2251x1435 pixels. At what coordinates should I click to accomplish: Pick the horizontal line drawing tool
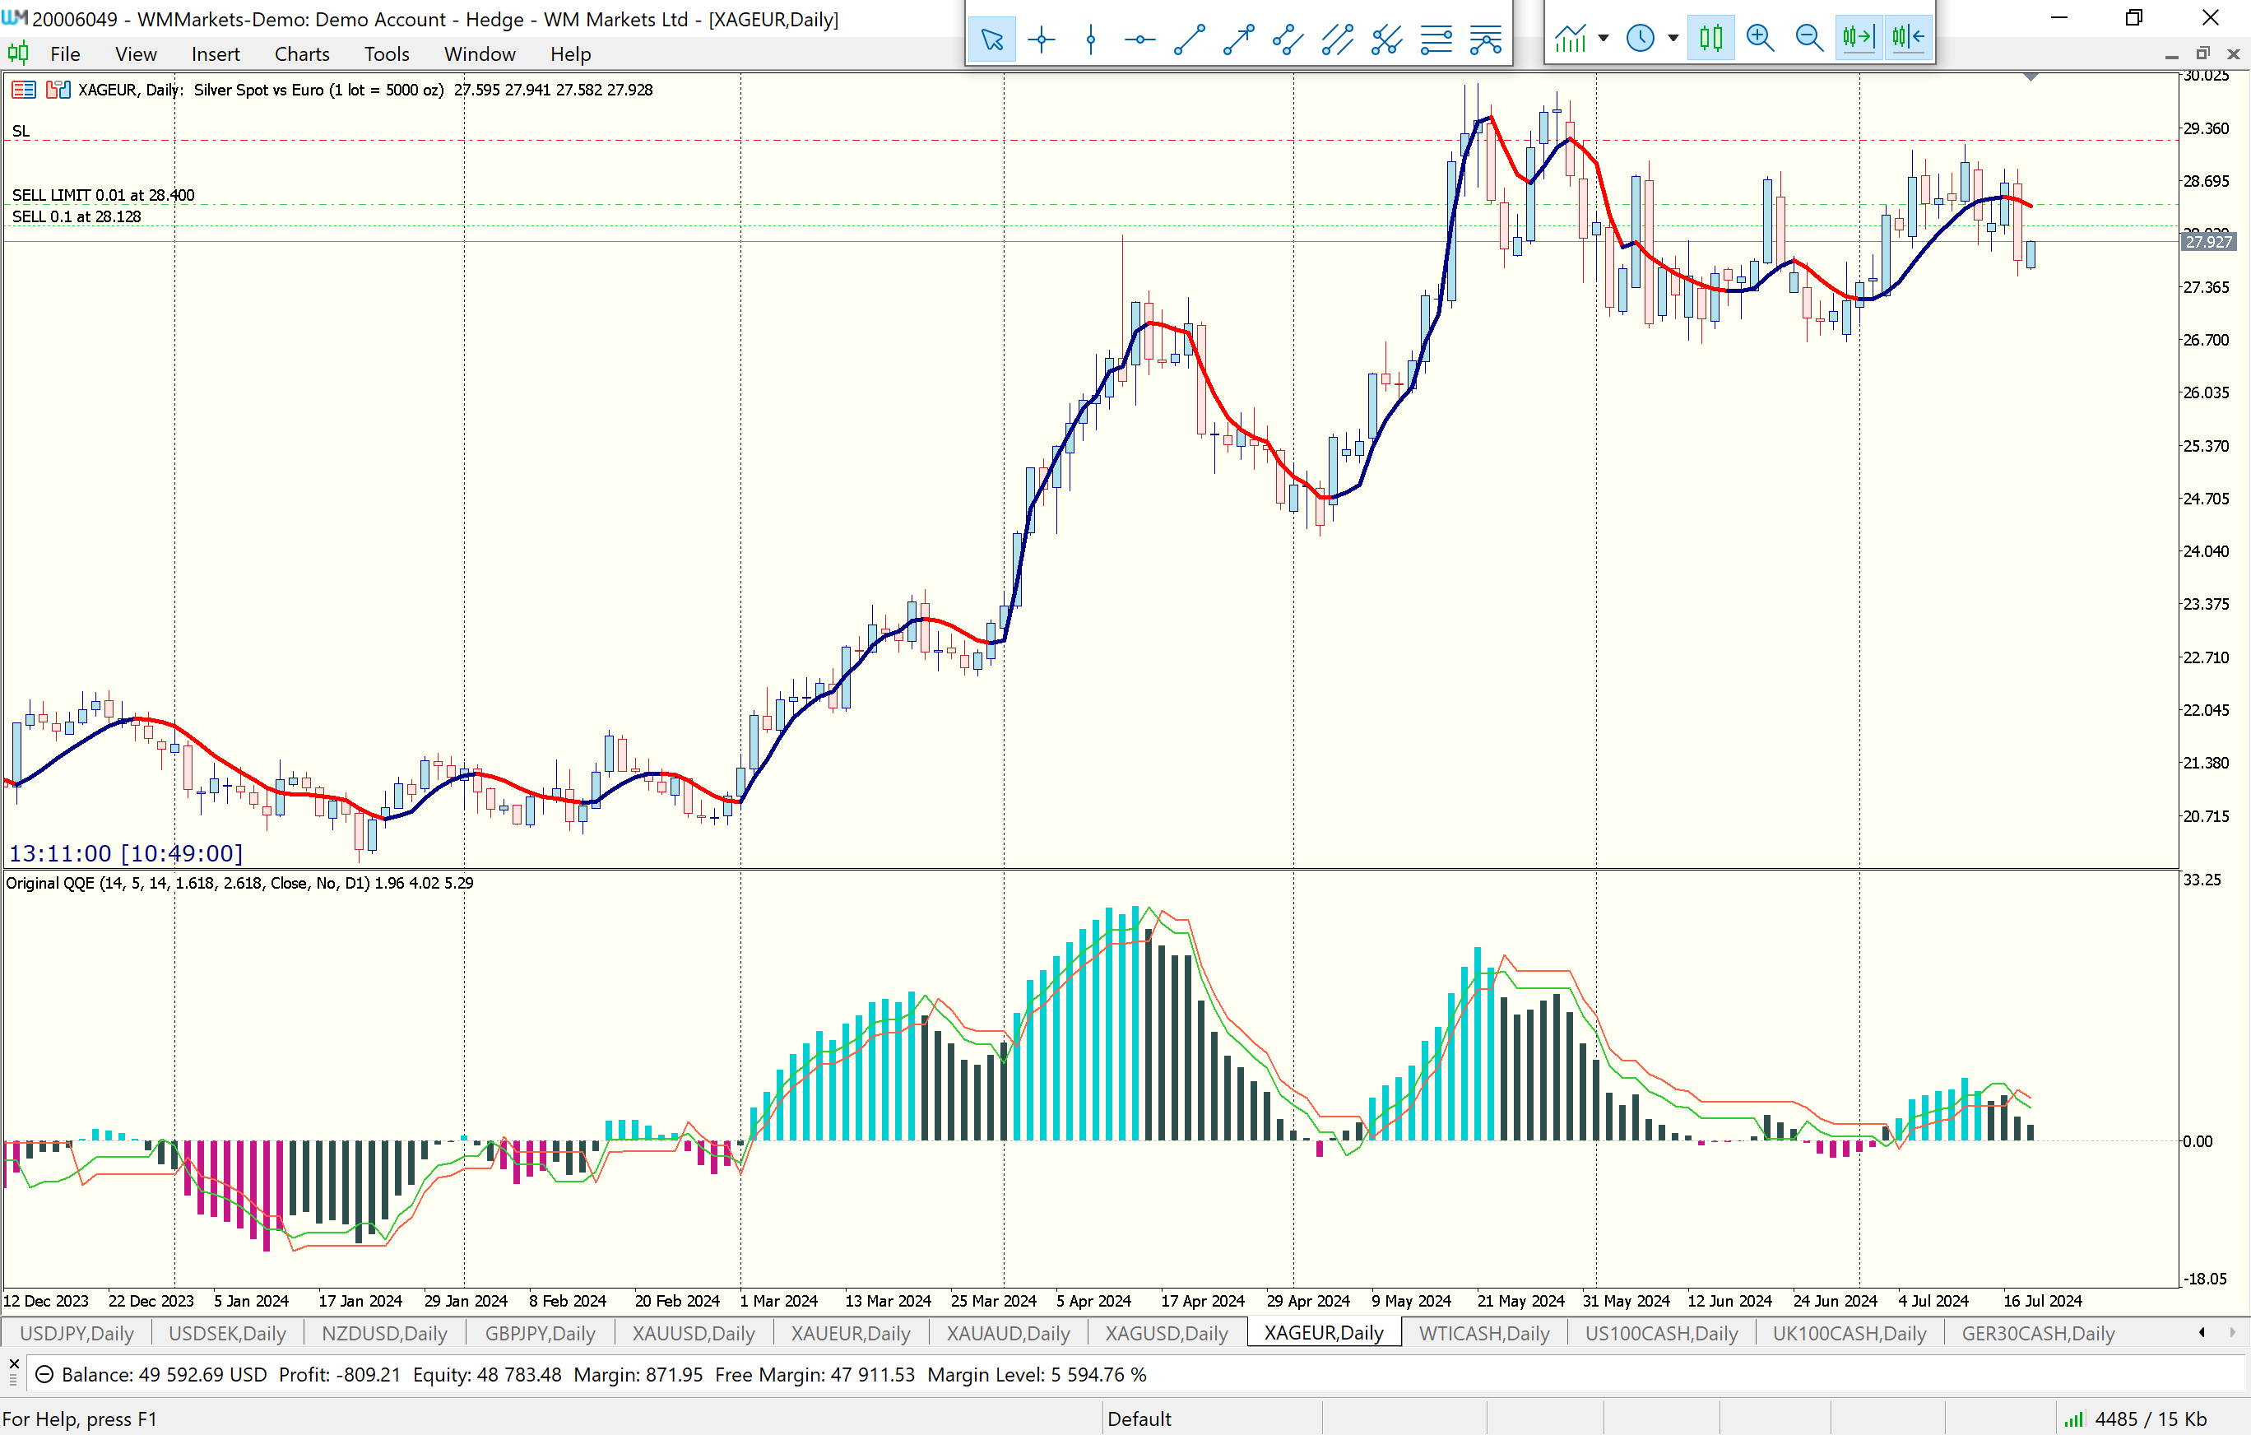point(1139,39)
